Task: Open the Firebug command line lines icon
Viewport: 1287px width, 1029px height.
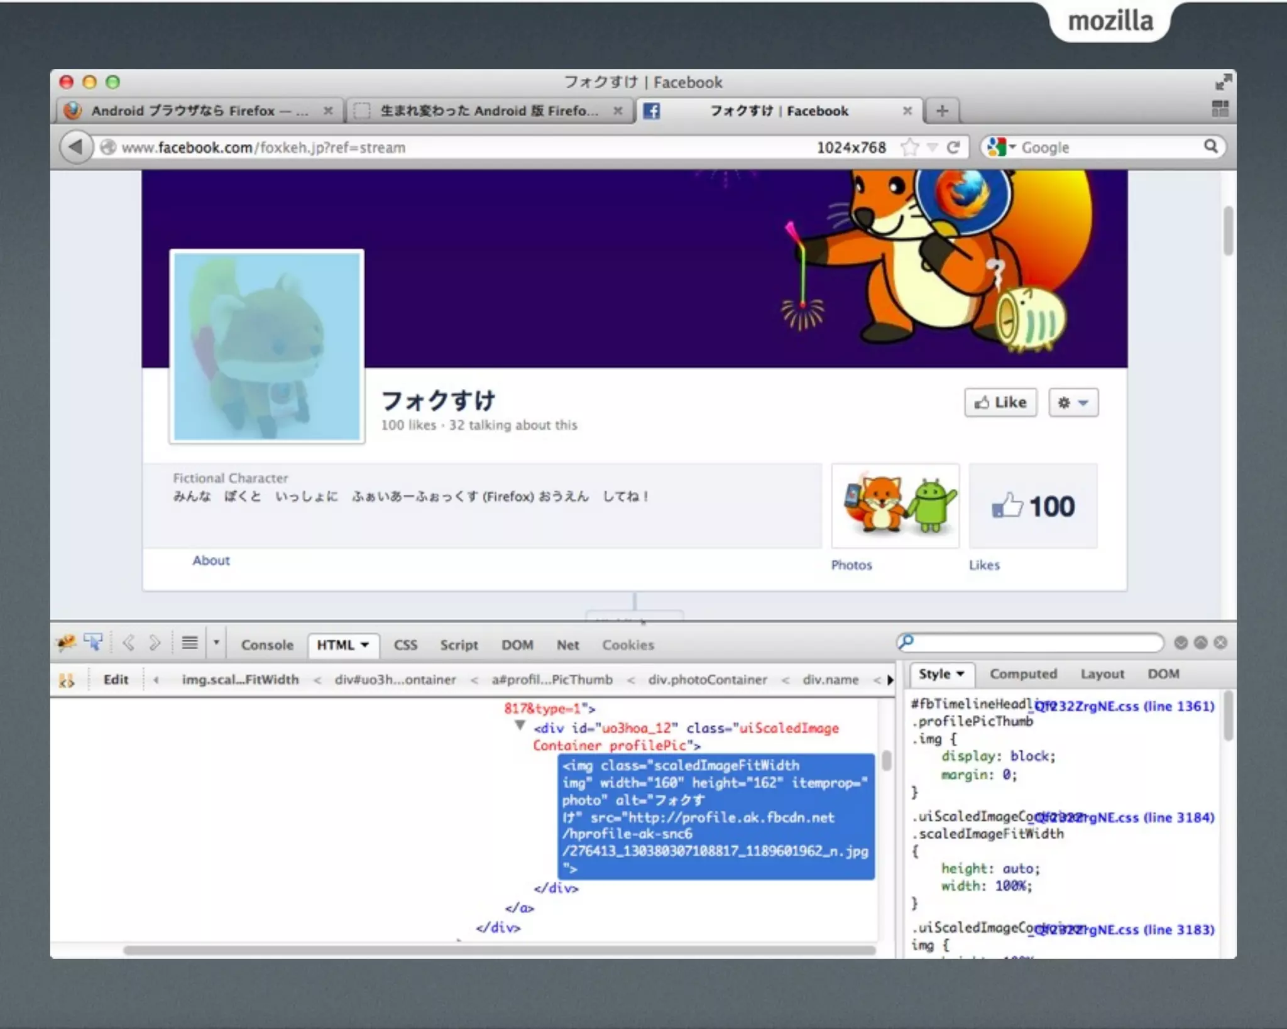Action: pos(189,643)
